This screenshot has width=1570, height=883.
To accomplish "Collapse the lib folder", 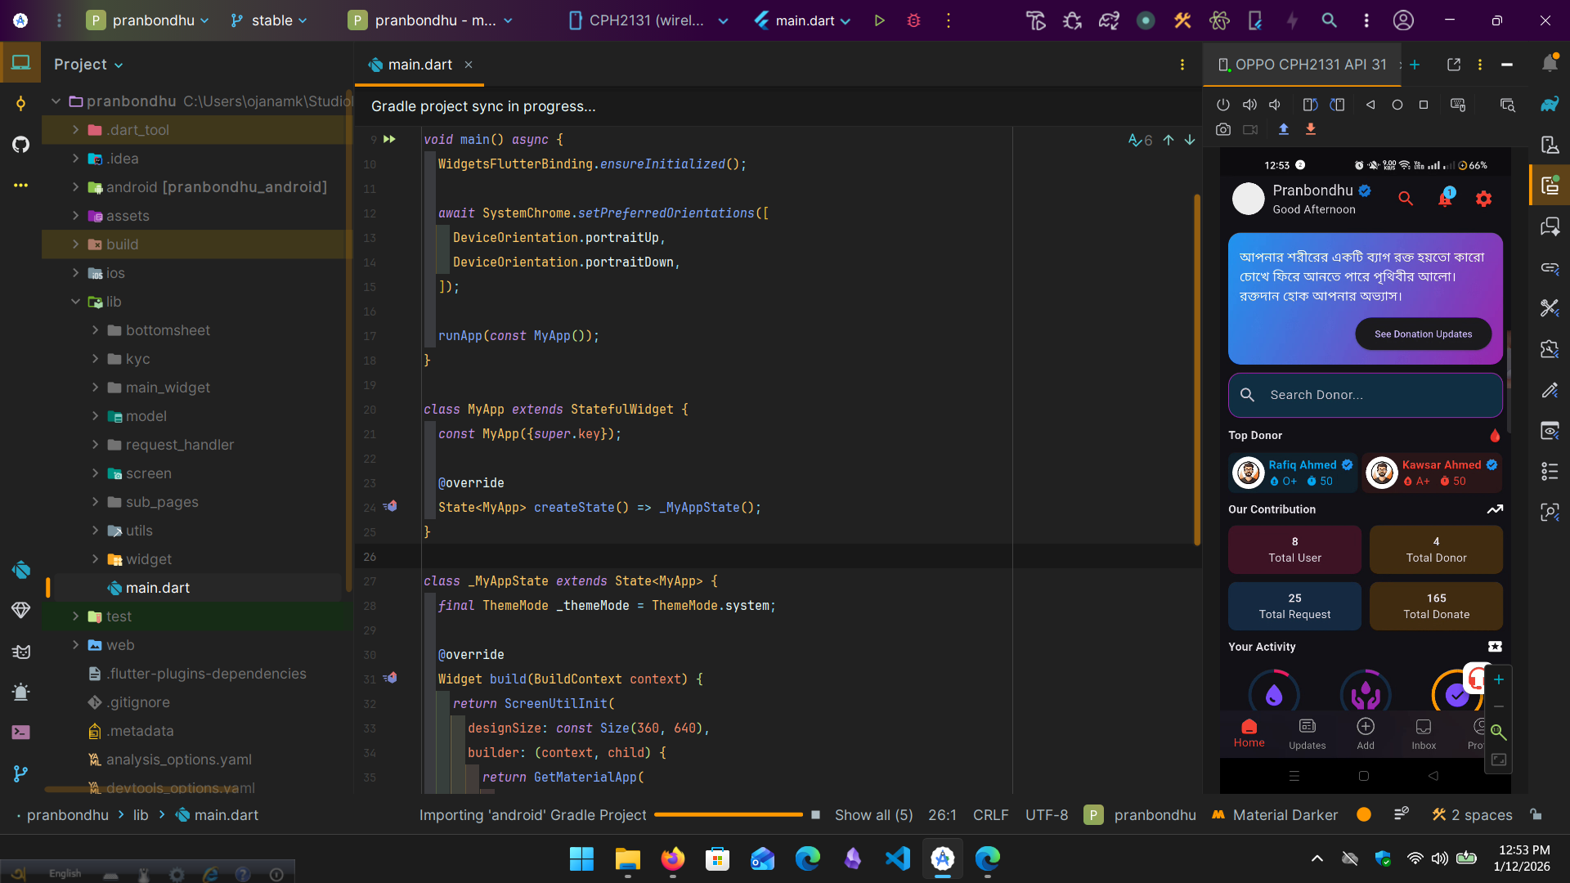I will point(75,302).
